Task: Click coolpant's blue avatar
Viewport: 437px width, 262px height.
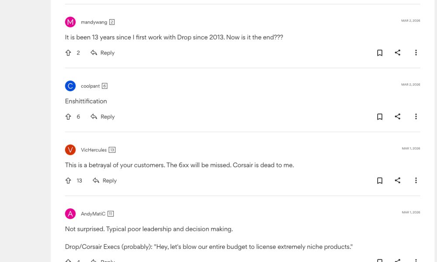Action: pyautogui.click(x=70, y=86)
